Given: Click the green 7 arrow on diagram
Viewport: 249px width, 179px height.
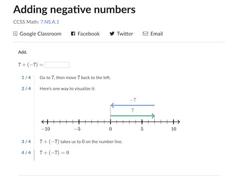Looking at the screenshot, I should (x=132, y=116).
